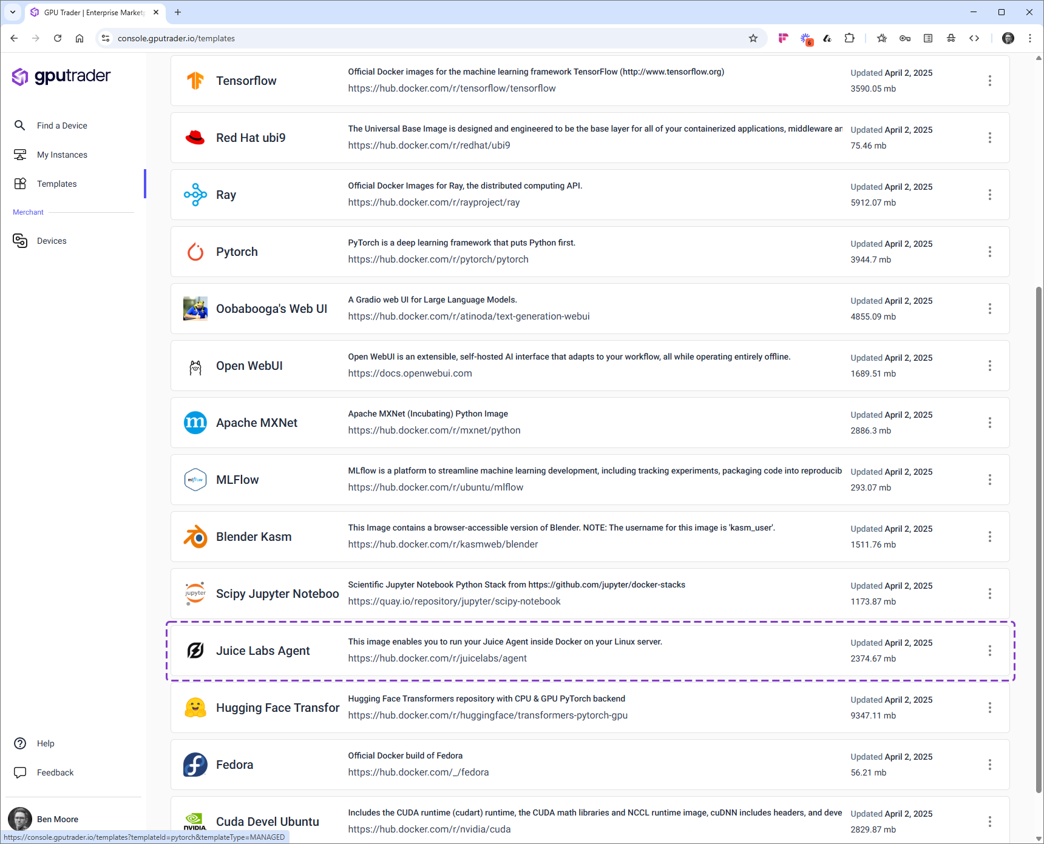Open the quay.io scipy-notebook link
The width and height of the screenshot is (1044, 844).
(x=454, y=601)
